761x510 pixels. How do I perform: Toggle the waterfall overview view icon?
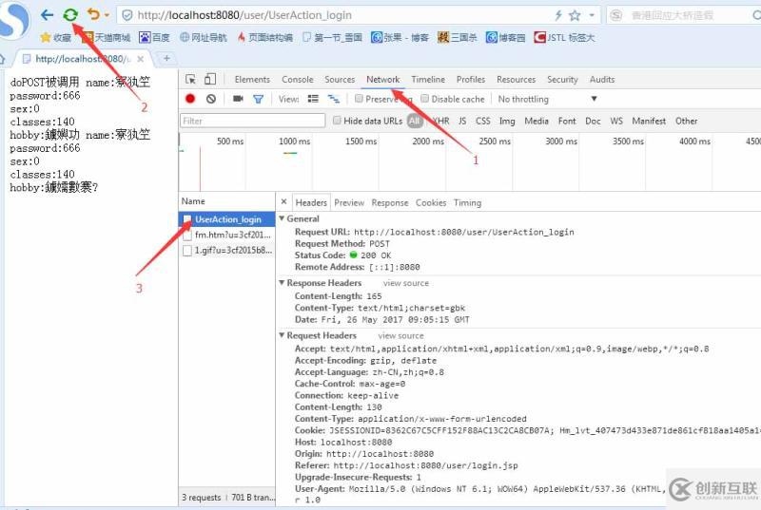point(334,99)
